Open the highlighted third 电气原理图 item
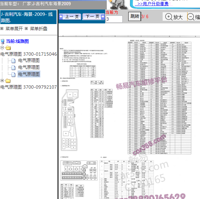 pyautogui.click(x=29, y=74)
